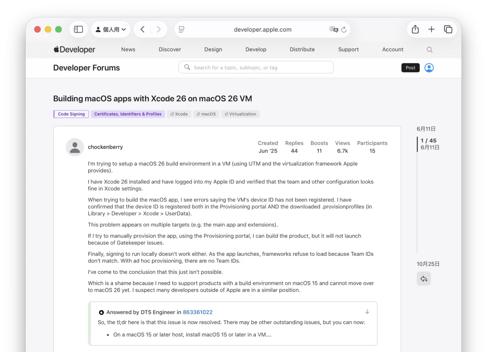Click the account avatar beside the Post button
The width and height of the screenshot is (487, 352).
(x=429, y=67)
